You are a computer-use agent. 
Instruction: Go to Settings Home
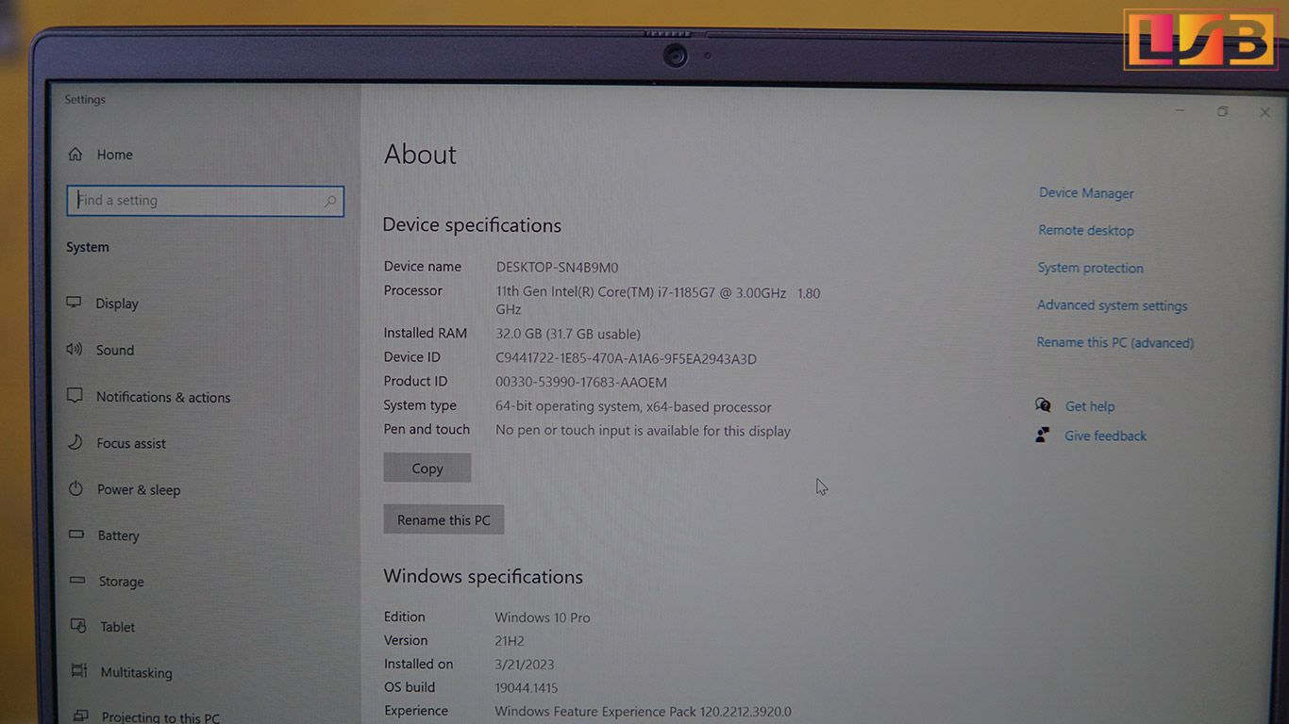[x=114, y=155]
